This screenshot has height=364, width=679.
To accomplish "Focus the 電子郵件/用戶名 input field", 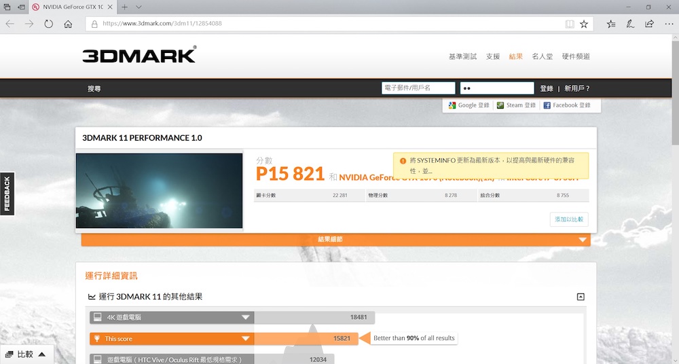I will [418, 88].
